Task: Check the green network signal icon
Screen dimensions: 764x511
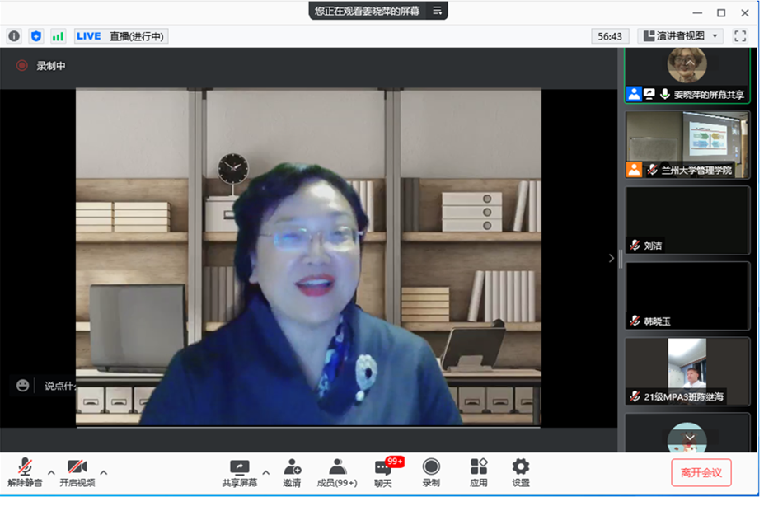Action: point(58,36)
